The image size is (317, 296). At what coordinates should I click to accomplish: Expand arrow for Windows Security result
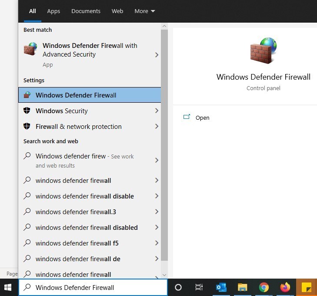click(x=157, y=111)
